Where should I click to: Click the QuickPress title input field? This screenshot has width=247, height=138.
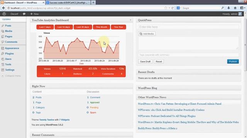click(188, 27)
